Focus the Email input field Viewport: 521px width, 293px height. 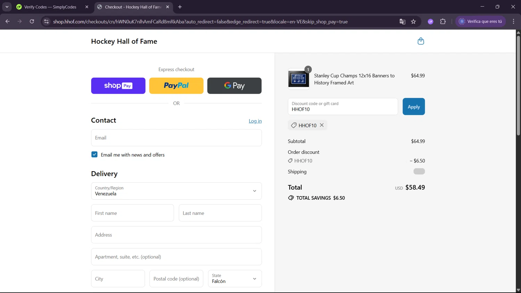(176, 138)
